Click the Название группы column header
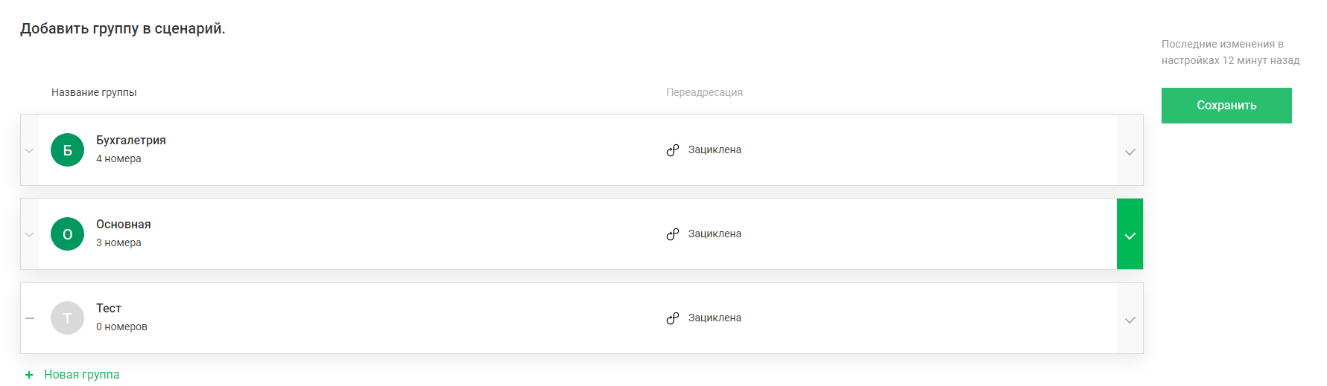 click(94, 92)
